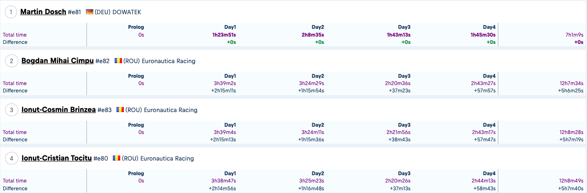Click Martin Dosch's Day1 time 1h23m51s

[x=224, y=35]
